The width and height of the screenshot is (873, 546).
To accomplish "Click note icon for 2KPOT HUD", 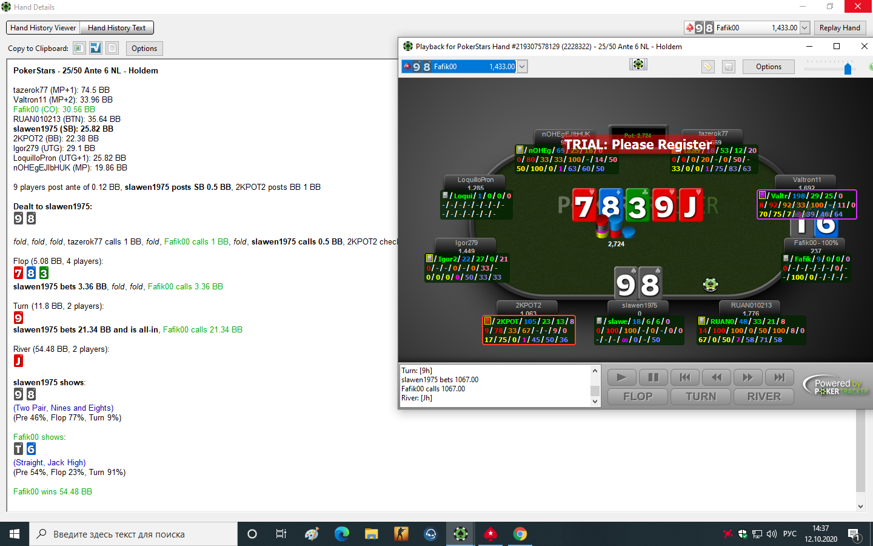I will click(487, 321).
